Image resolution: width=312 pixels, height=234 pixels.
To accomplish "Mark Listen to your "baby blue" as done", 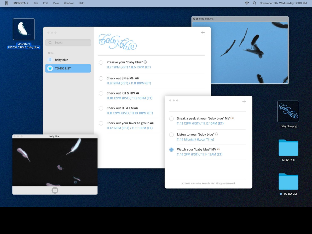I will pyautogui.click(x=171, y=135).
